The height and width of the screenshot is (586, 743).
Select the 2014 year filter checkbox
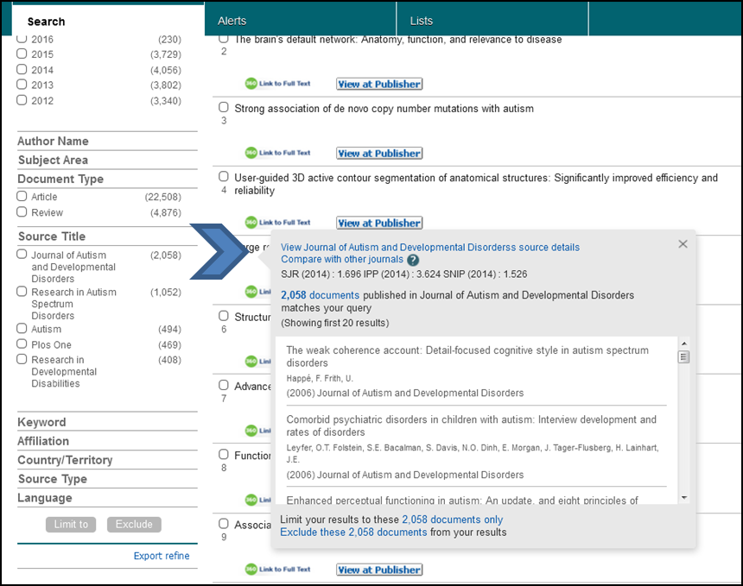click(22, 70)
